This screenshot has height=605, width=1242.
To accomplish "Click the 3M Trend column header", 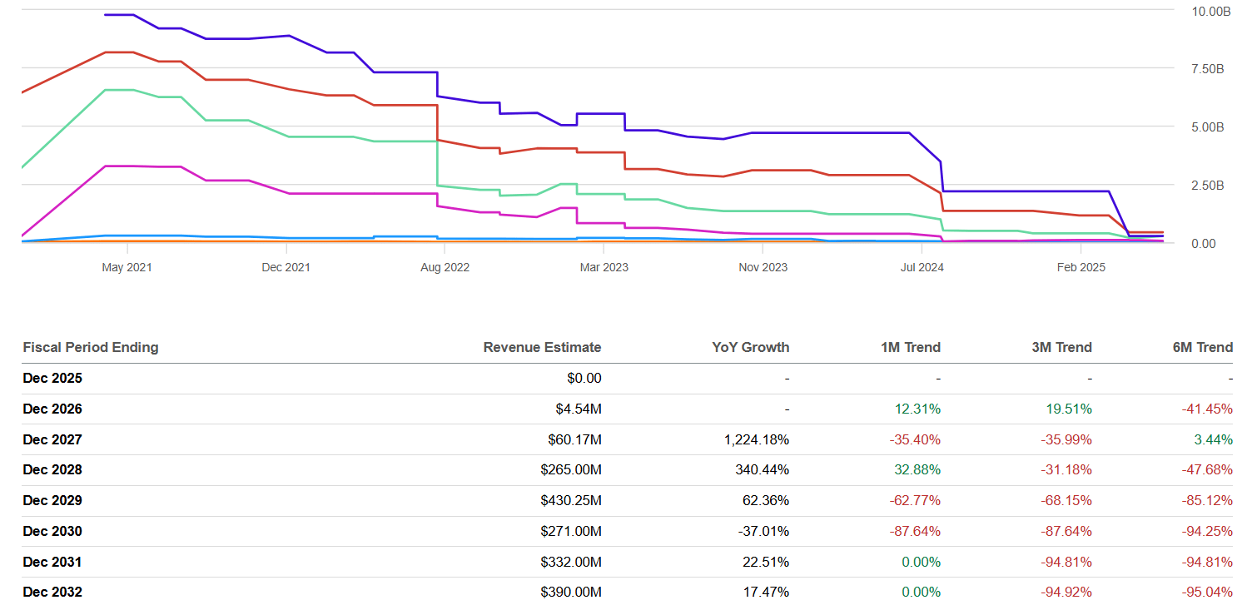I will point(1061,347).
